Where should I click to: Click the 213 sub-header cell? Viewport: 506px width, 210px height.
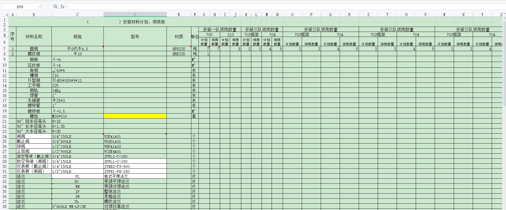pos(230,35)
